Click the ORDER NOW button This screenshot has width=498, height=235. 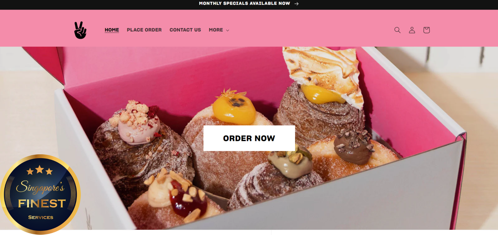[249, 138]
